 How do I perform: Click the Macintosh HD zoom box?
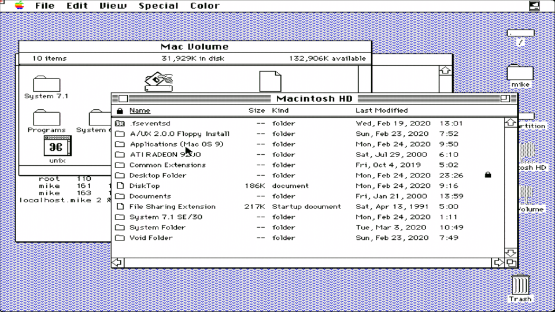(x=505, y=98)
